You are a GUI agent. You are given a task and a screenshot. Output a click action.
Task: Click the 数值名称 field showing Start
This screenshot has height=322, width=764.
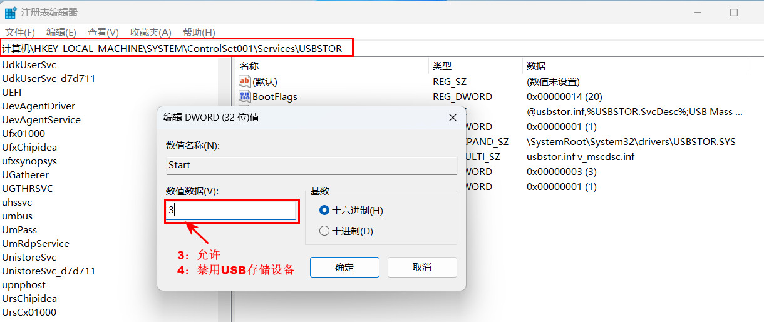(x=311, y=165)
